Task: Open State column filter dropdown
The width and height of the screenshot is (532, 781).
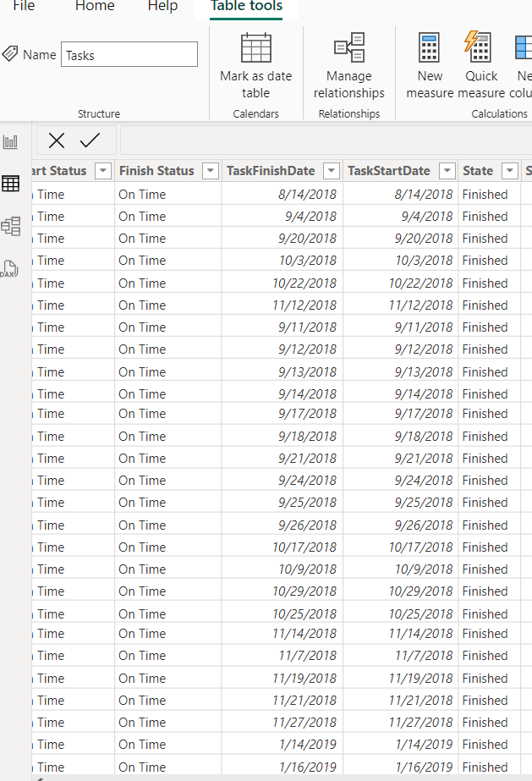Action: [x=510, y=171]
